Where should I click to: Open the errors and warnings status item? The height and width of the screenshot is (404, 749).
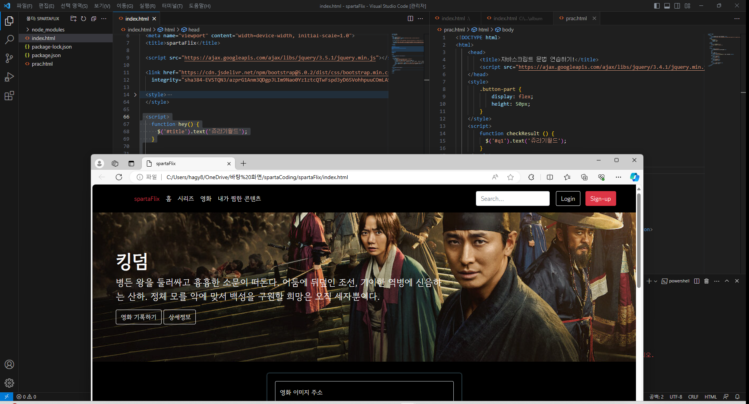pos(26,397)
